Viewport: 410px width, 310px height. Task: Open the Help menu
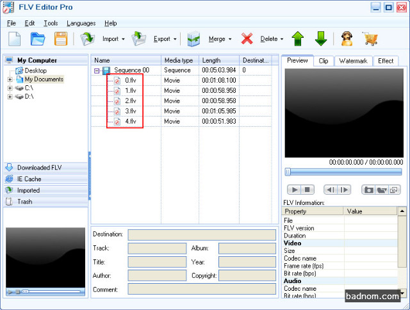tap(111, 23)
